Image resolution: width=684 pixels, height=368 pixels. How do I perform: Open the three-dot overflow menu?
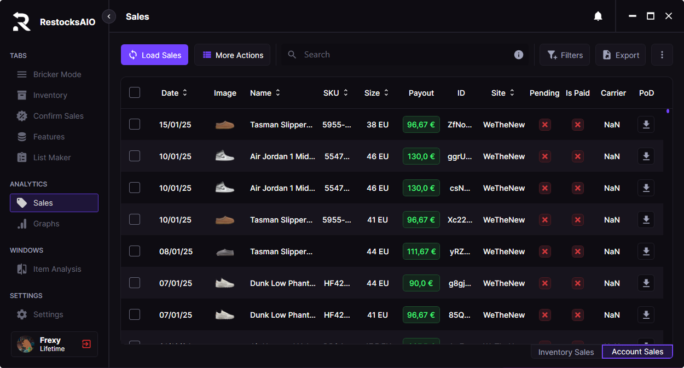[662, 55]
